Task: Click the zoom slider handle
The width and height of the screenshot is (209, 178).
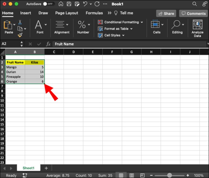Action: pos(170,175)
